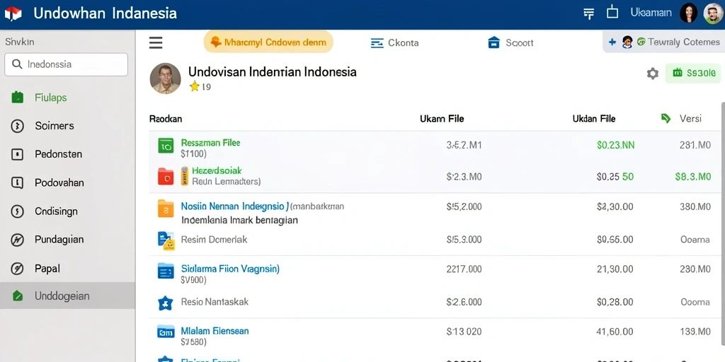Select the Mharcmyl Cndoven denm tab

pyautogui.click(x=268, y=42)
